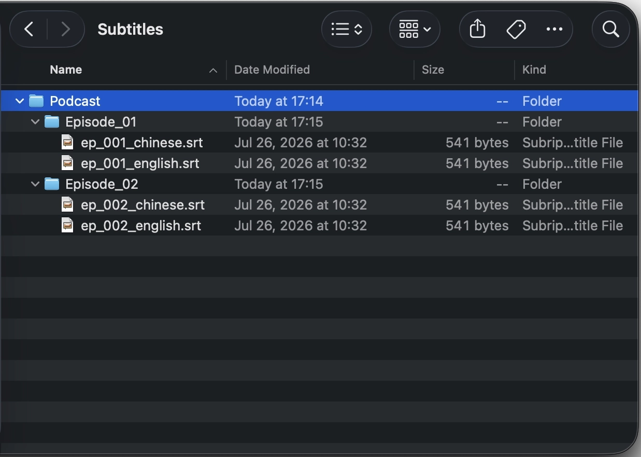Click the ep_002_english.srt file icon

tap(67, 225)
